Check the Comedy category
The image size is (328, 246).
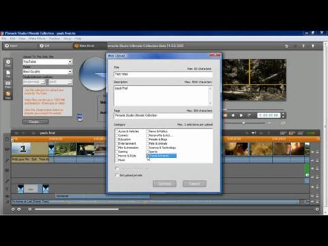pos(117,135)
